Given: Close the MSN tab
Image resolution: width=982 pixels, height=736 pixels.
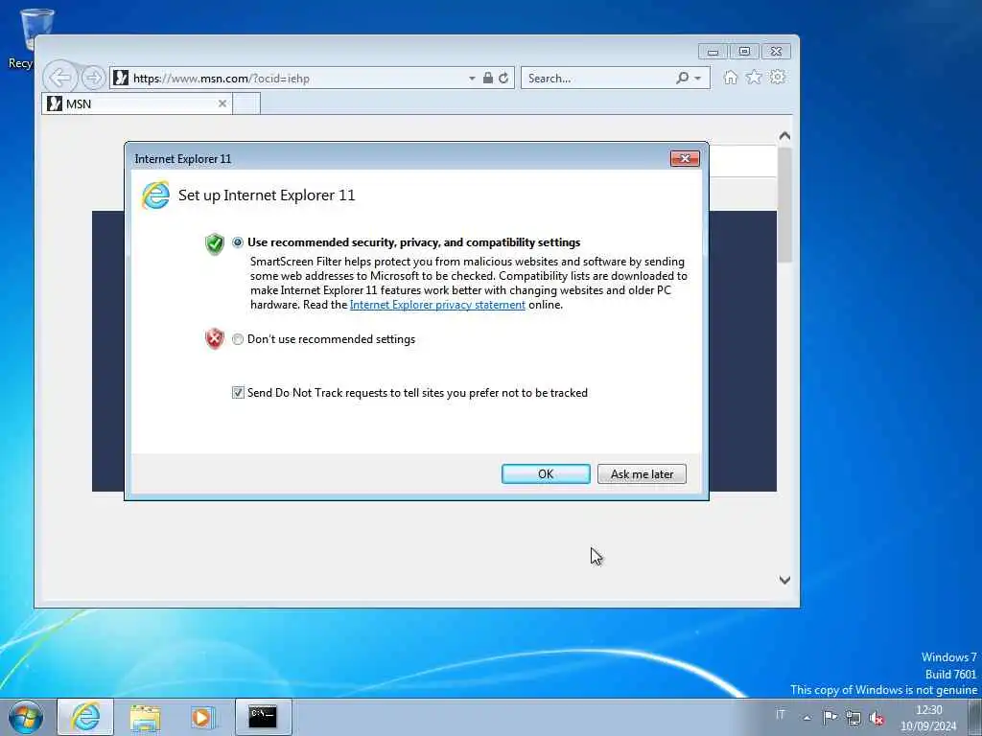Looking at the screenshot, I should click(x=222, y=103).
